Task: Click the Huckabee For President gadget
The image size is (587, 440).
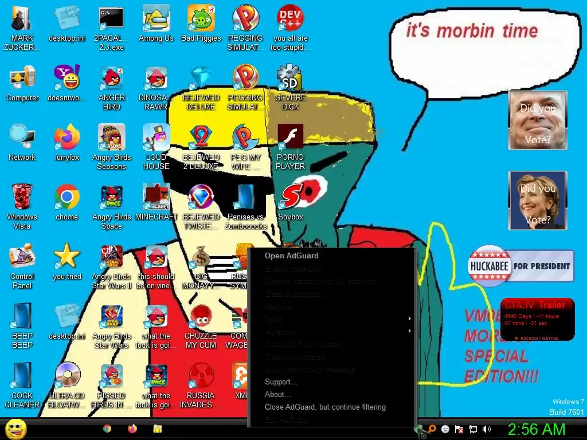Action: [x=521, y=266]
